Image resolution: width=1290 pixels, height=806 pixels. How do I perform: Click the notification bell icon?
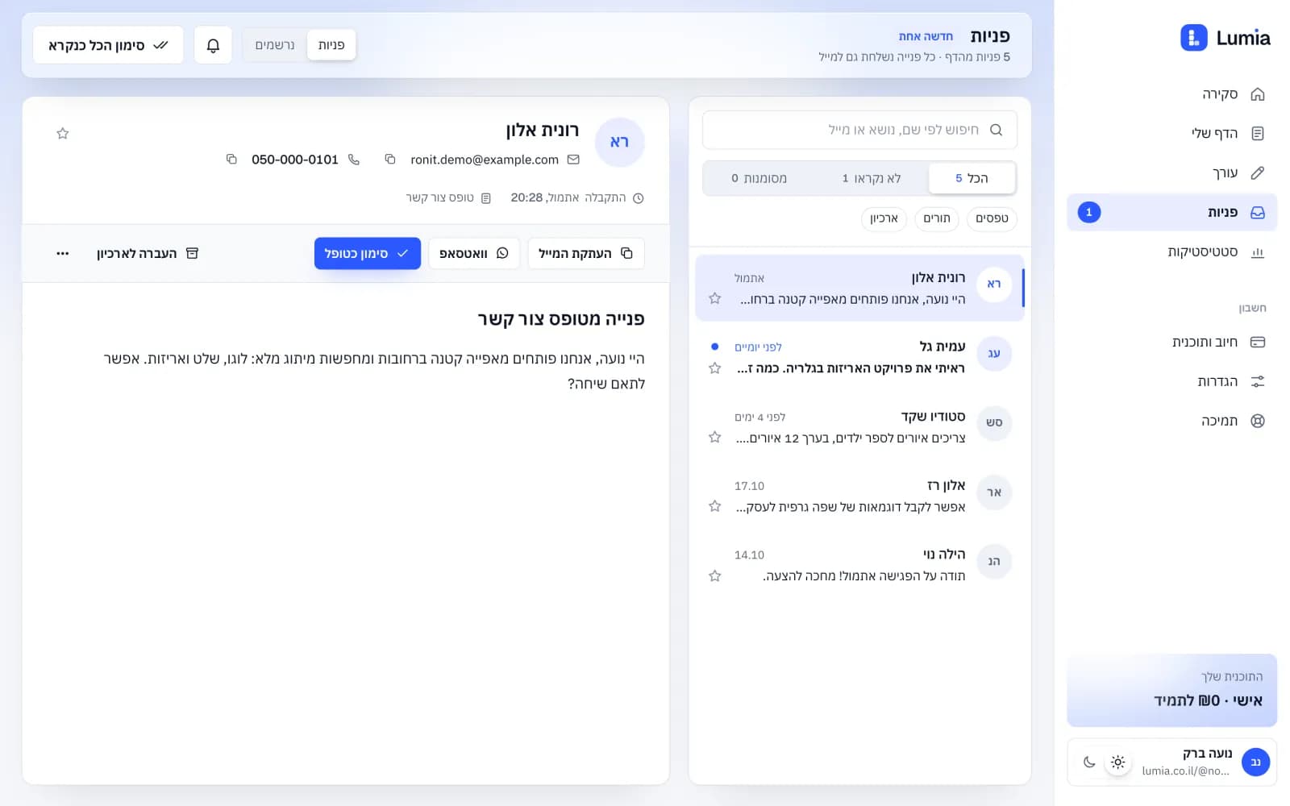click(x=213, y=45)
